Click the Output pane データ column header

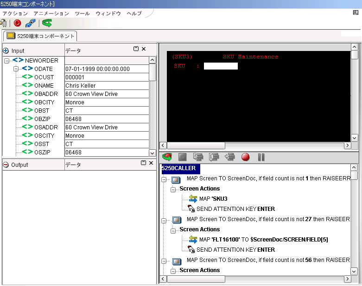pos(73,165)
